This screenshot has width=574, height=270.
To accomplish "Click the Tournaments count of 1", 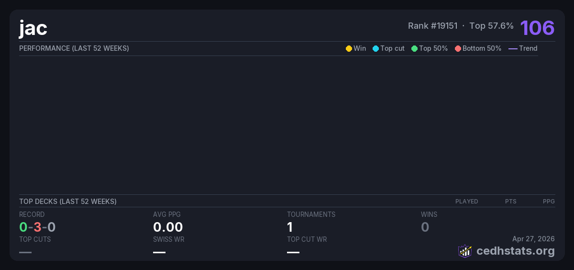I will tap(290, 227).
